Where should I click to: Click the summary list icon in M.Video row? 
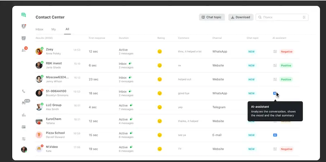pos(275,149)
